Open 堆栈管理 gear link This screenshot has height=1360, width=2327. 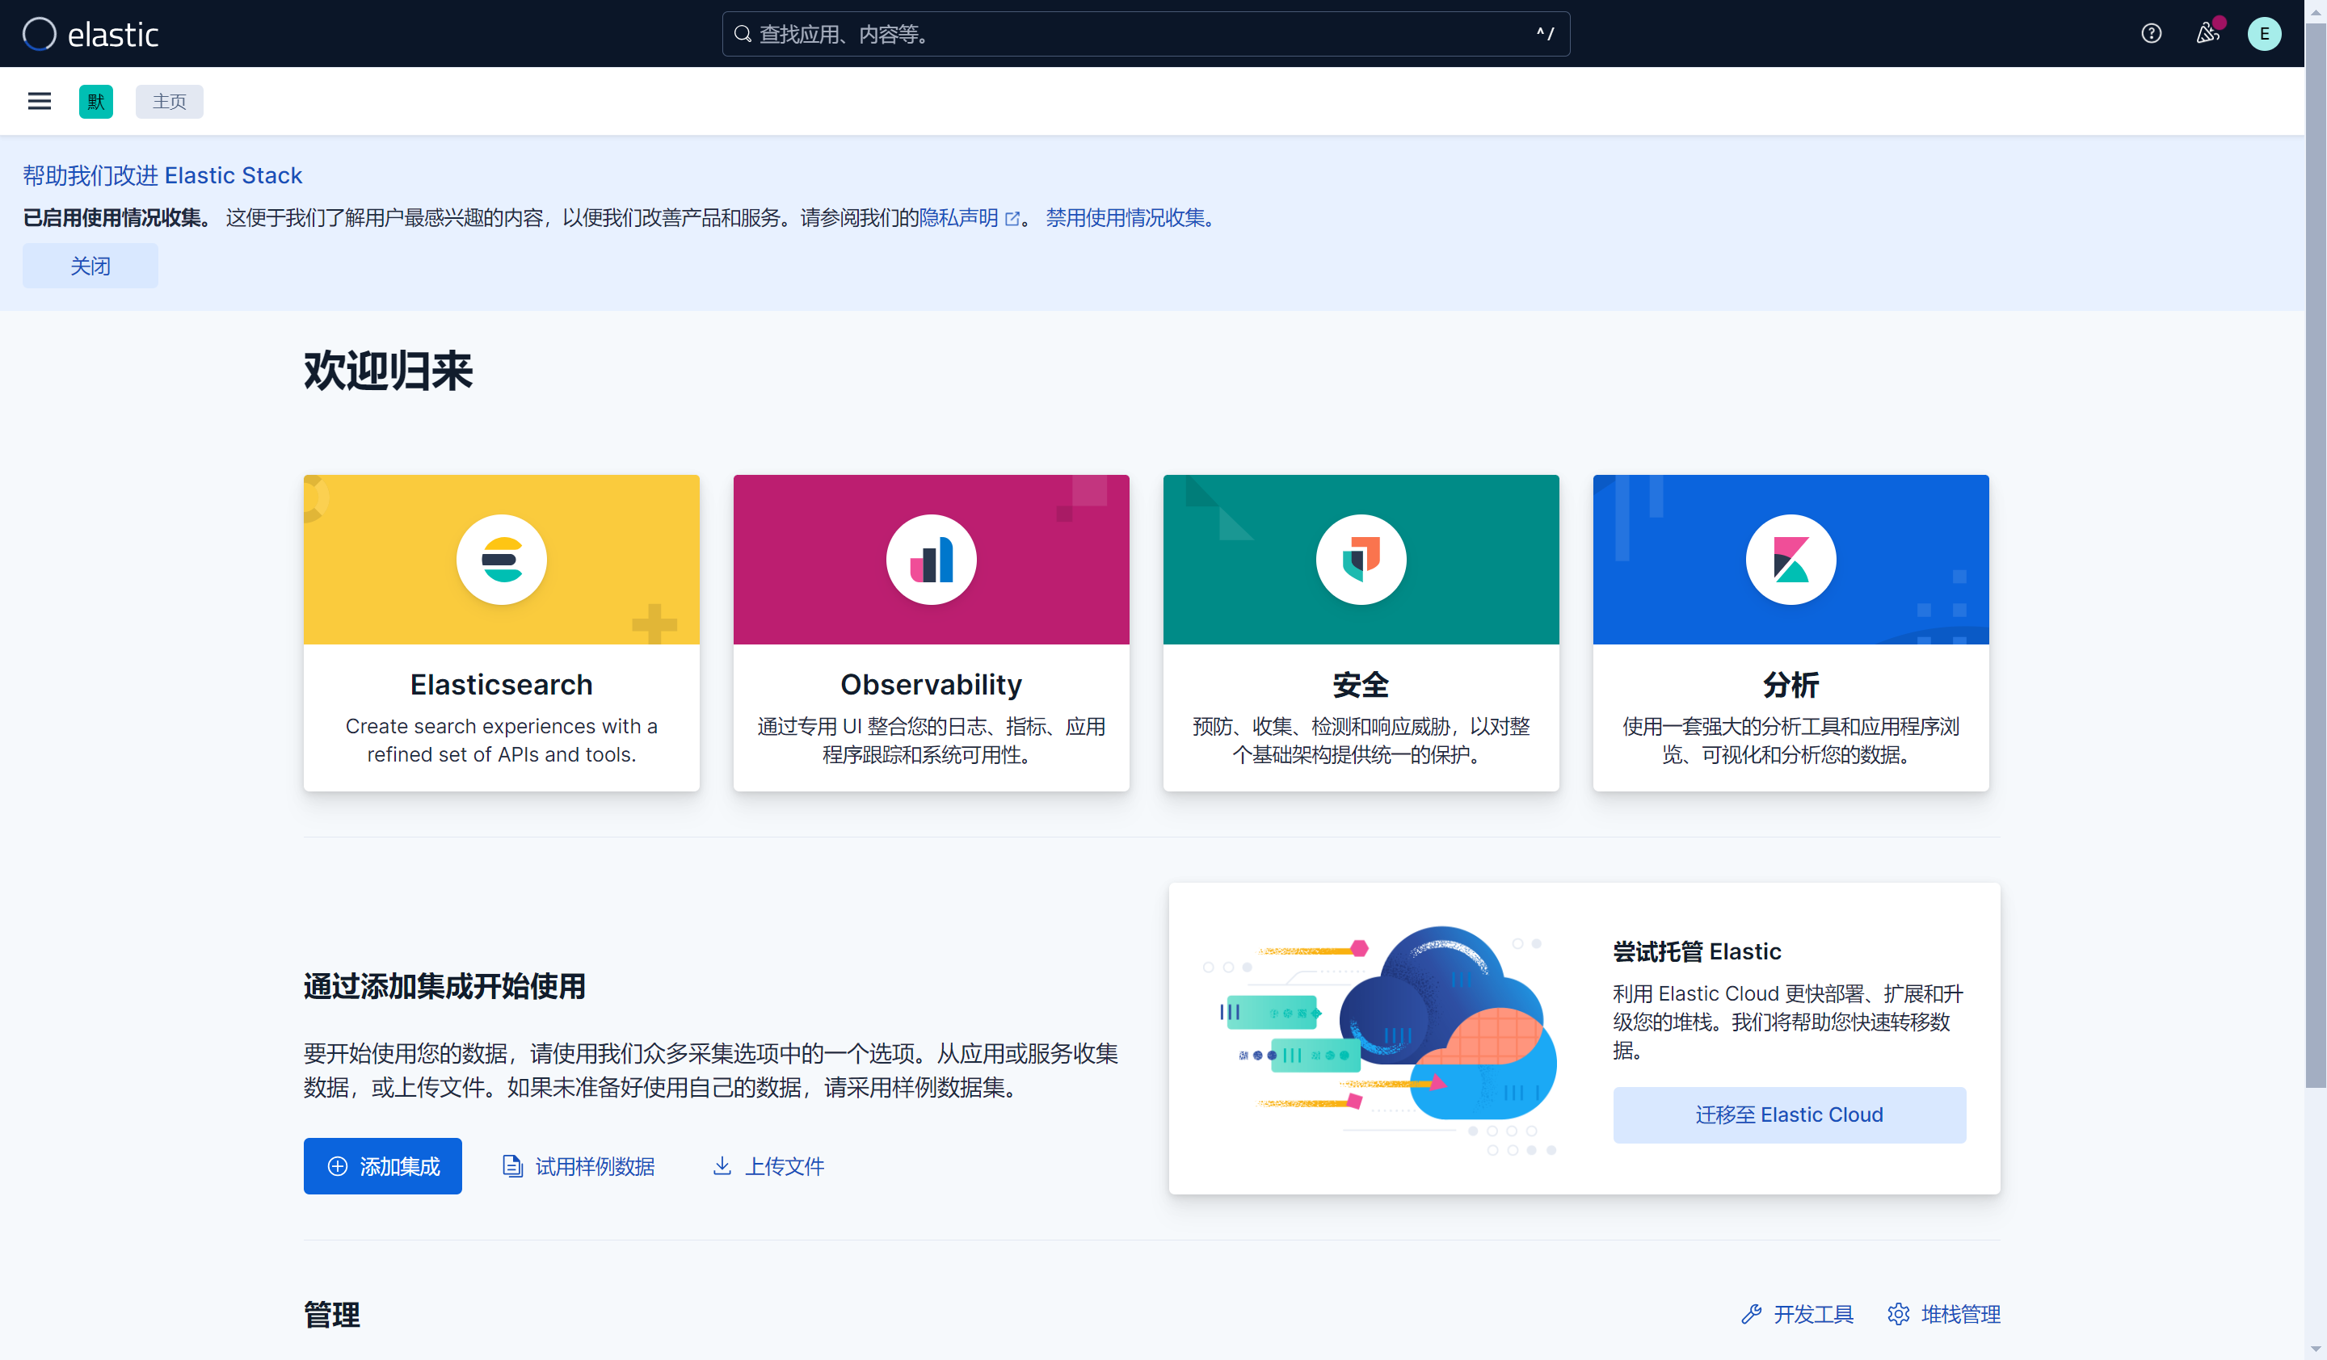[1959, 1314]
